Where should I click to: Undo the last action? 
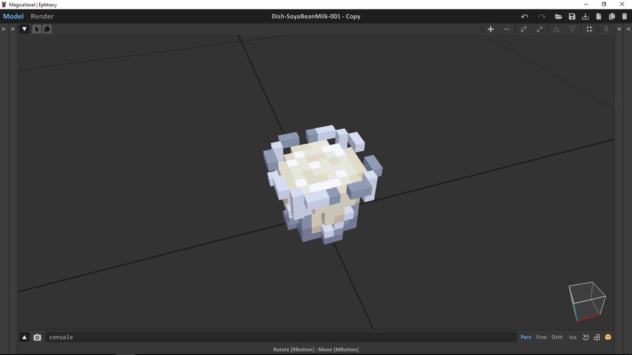coord(525,16)
